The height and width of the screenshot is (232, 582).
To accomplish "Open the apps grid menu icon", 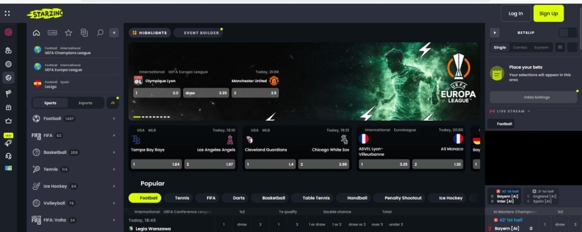I will click(7, 14).
